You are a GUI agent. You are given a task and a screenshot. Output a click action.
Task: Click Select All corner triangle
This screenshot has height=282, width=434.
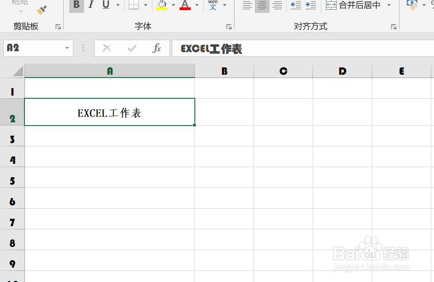tap(18, 71)
